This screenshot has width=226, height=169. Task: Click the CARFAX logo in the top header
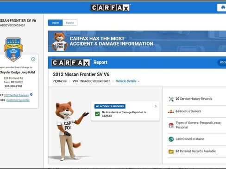(110, 7)
